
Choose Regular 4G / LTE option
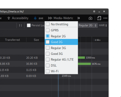tap(61, 59)
